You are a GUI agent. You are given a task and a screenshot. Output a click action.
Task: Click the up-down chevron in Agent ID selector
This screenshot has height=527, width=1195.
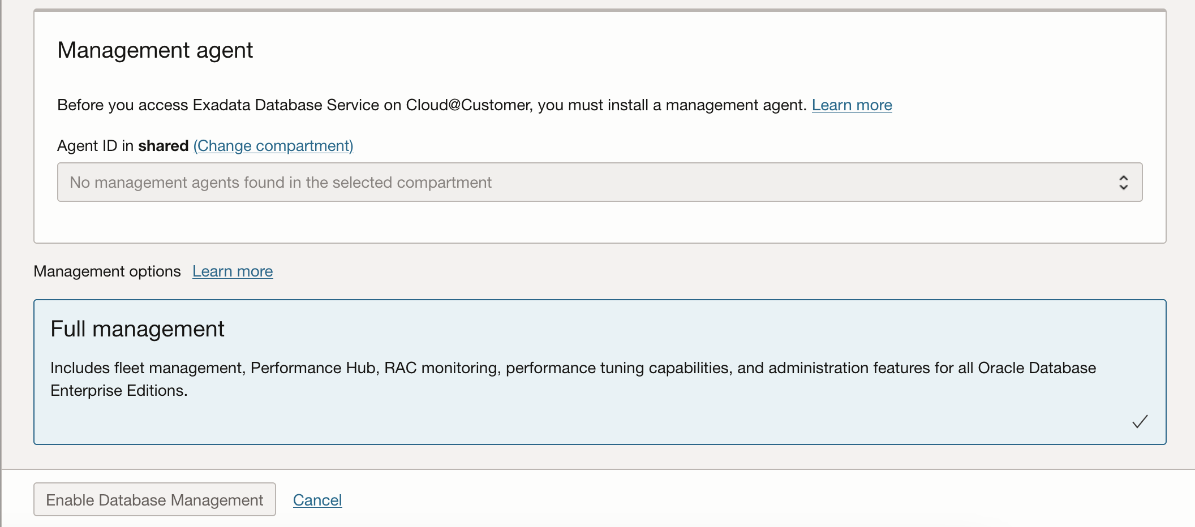pyautogui.click(x=1123, y=182)
